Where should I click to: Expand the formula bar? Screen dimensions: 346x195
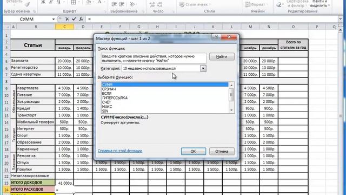tap(340, 19)
